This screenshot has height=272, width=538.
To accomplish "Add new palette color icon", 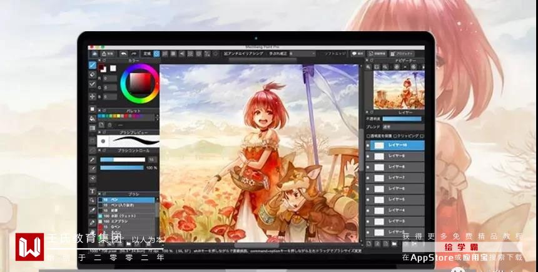I will click(102, 125).
